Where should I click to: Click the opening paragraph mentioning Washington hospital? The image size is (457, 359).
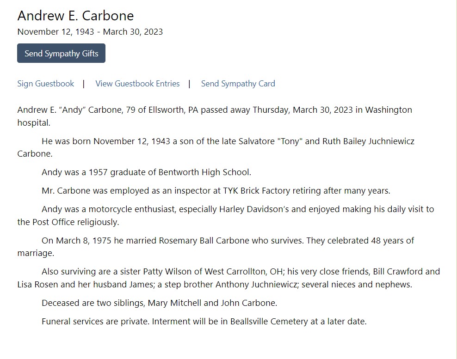tap(214, 110)
